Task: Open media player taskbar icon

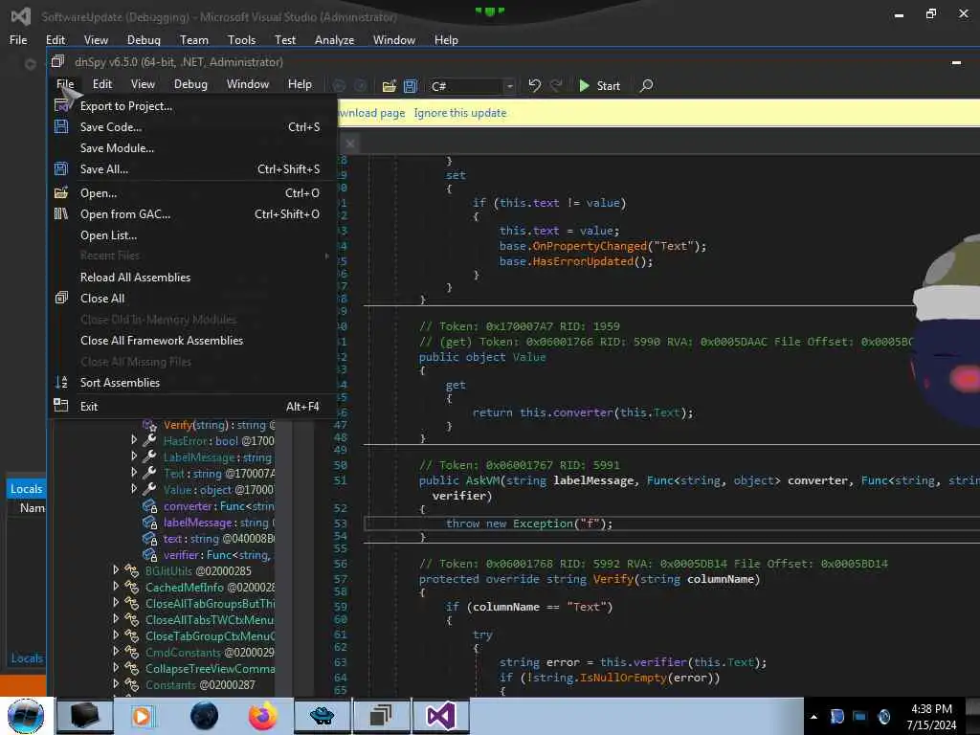Action: tap(143, 716)
